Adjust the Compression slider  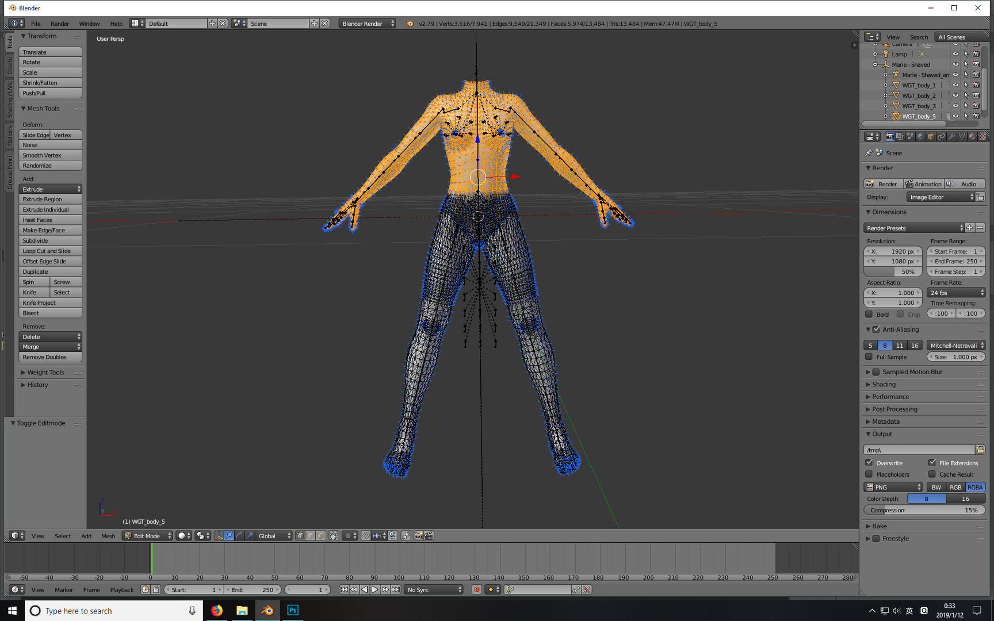pyautogui.click(x=924, y=510)
